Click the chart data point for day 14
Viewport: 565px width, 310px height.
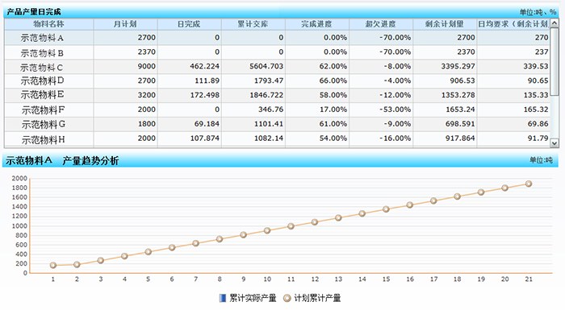point(362,213)
